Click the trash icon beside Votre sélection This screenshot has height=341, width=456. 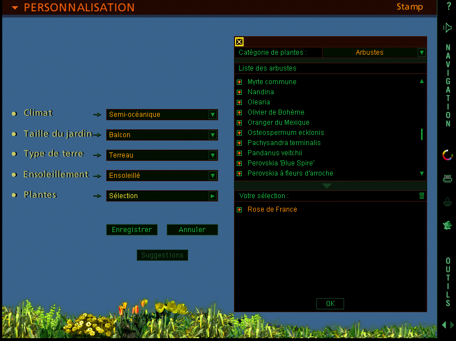click(422, 195)
